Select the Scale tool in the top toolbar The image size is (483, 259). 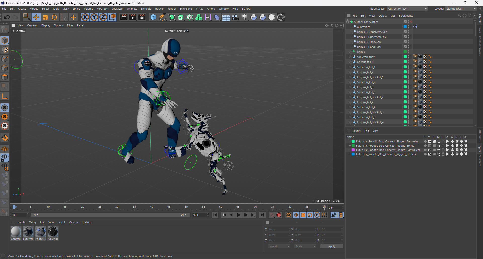point(45,17)
